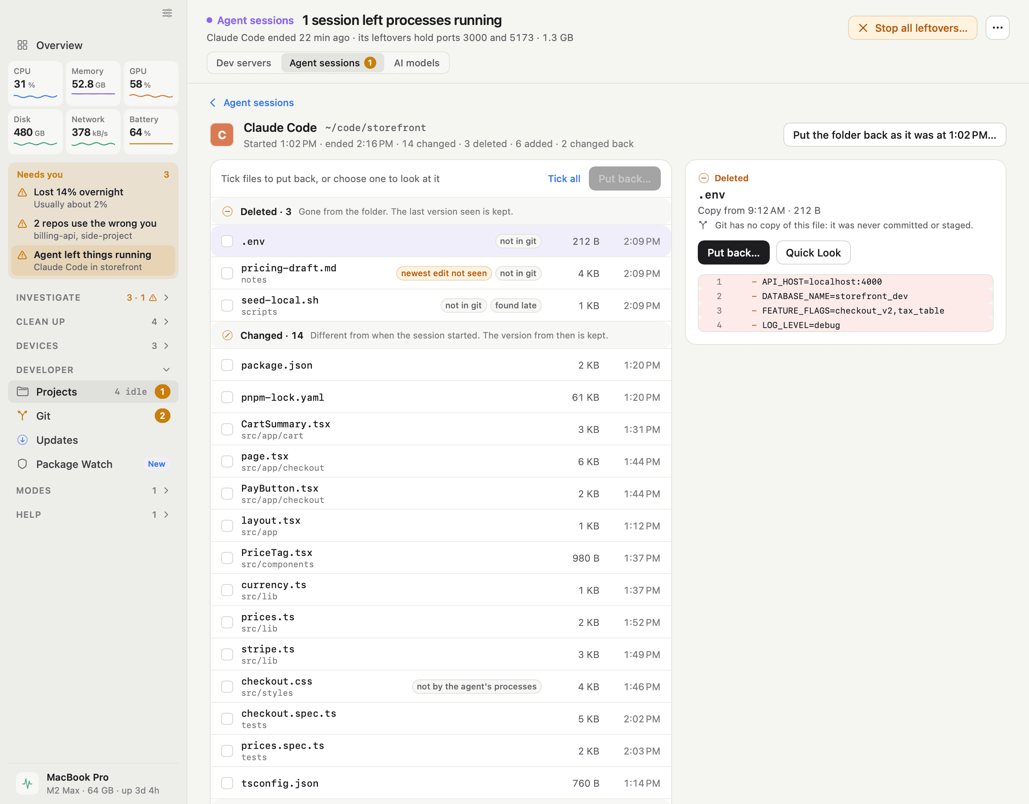
Task: Tick the pricing-draft.md checkbox
Action: [x=227, y=273]
